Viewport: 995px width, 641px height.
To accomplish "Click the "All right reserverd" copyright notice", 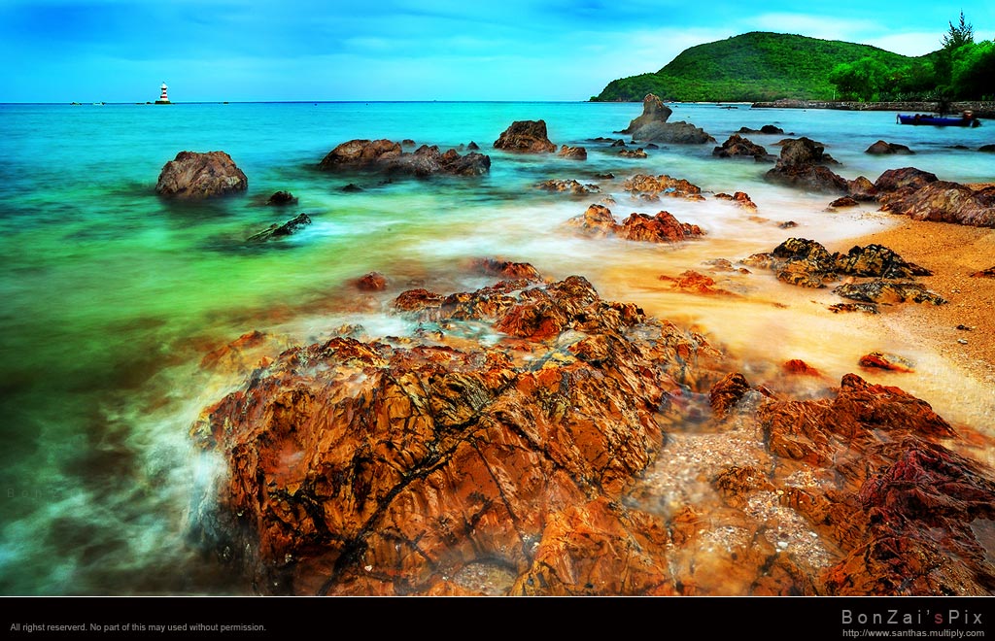I will (138, 627).
